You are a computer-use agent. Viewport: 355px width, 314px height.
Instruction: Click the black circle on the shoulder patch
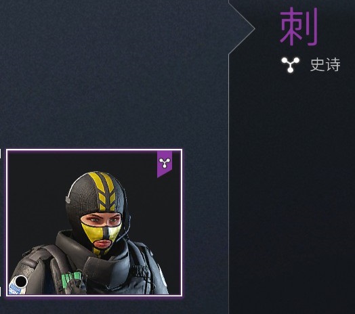pos(21,282)
